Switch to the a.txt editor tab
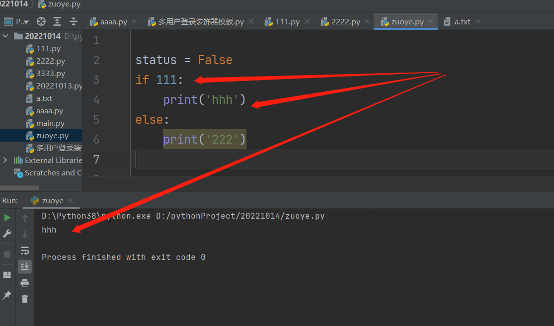 coord(462,22)
